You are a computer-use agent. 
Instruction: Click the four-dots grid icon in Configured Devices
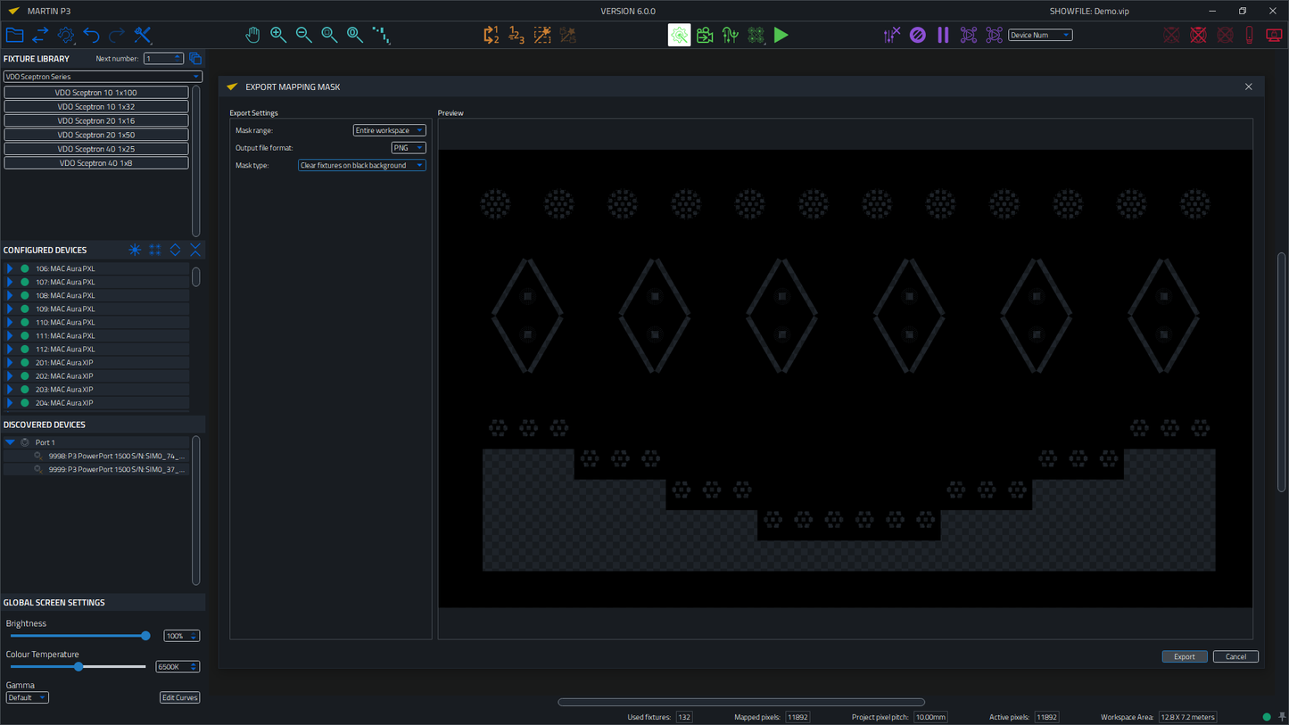[155, 250]
